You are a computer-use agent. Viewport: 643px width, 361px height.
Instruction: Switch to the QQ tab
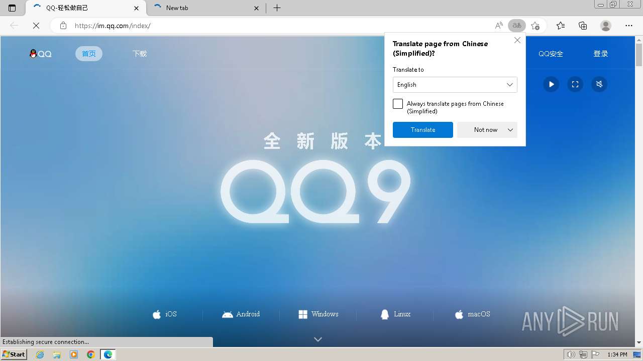coord(85,8)
